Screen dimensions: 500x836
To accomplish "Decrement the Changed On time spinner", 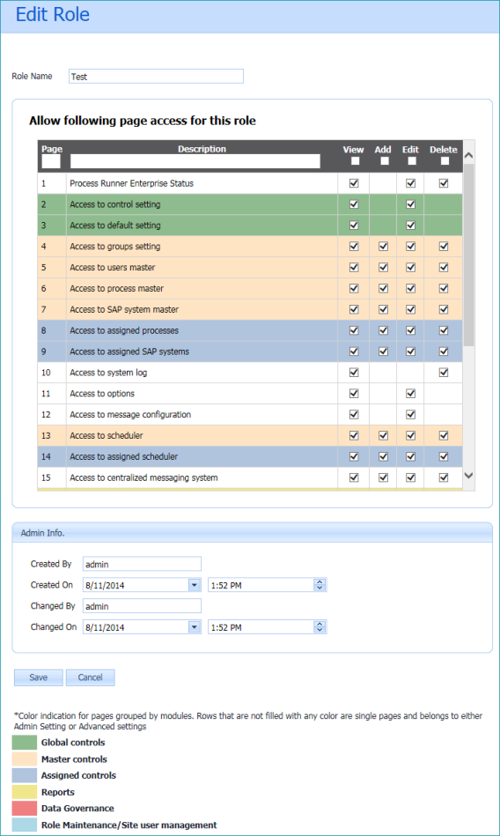I will click(320, 630).
